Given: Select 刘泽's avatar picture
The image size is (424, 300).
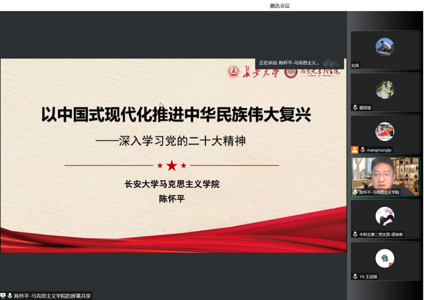Looking at the screenshot, I should [x=385, y=47].
